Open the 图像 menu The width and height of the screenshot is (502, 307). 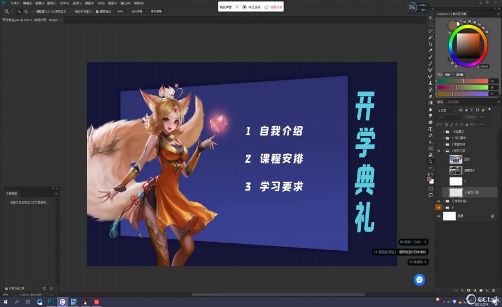[x=39, y=3]
